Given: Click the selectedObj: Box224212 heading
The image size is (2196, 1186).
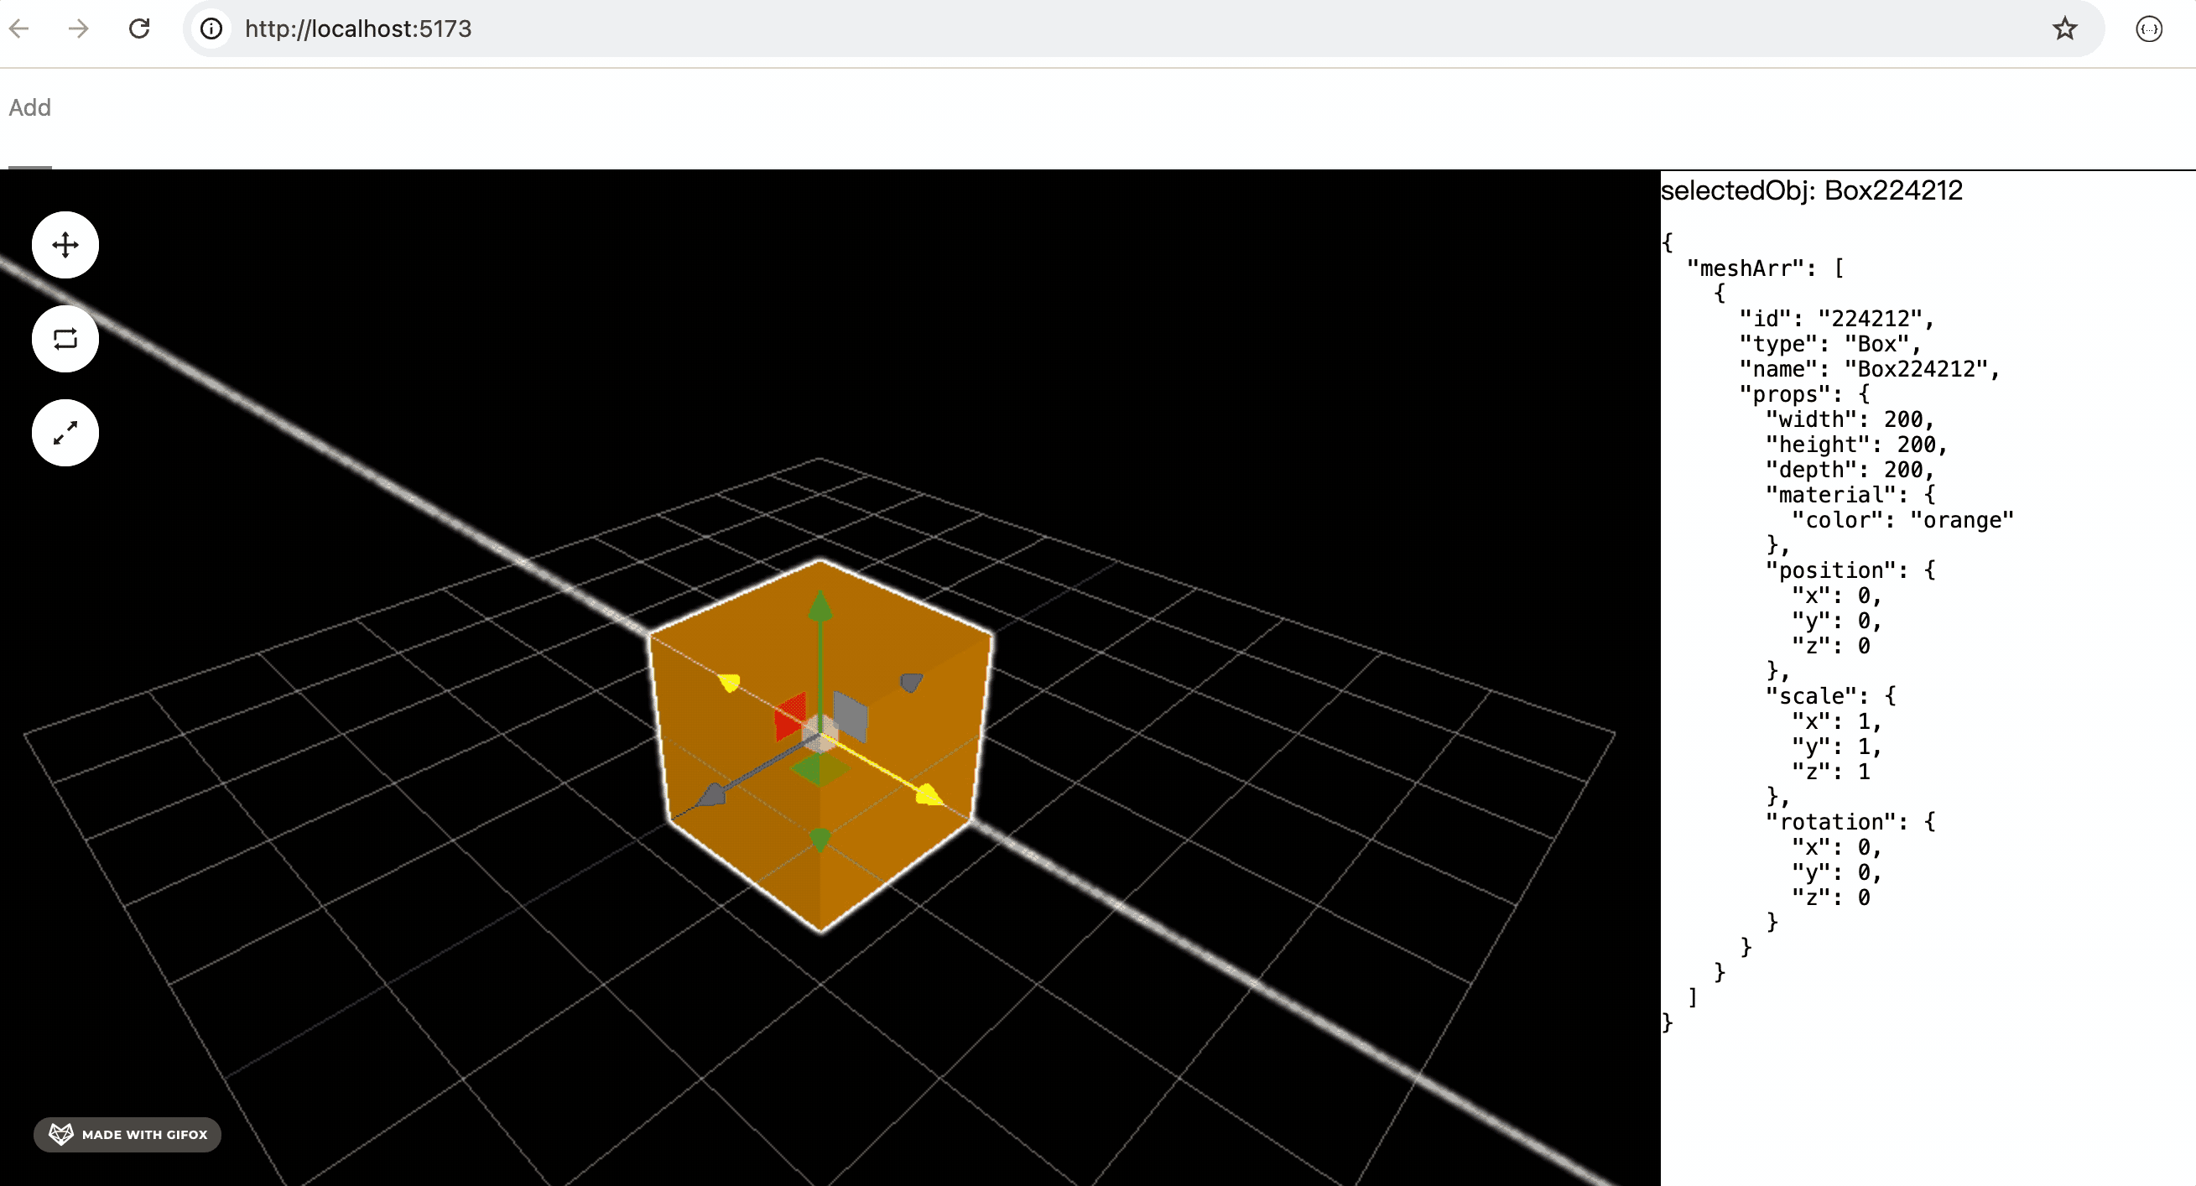Looking at the screenshot, I should tap(1812, 190).
